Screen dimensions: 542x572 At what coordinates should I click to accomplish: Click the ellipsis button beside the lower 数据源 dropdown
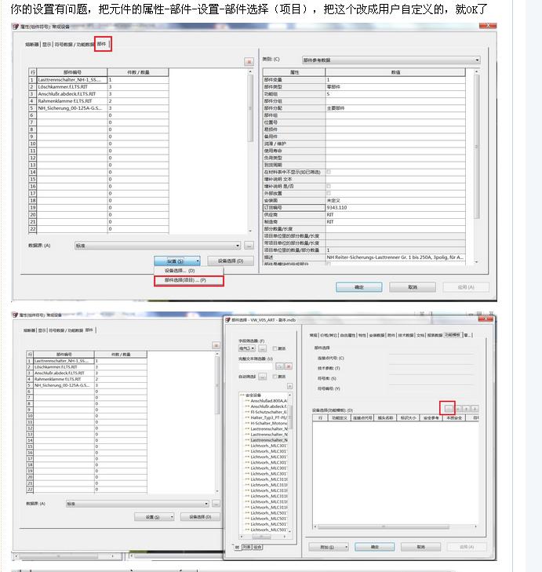coord(217,504)
